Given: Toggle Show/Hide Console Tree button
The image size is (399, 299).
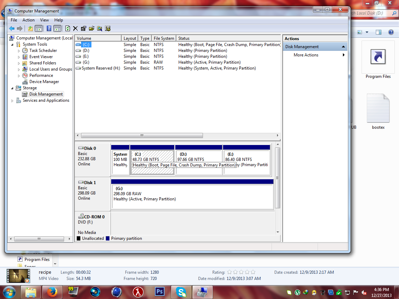Looking at the screenshot, I should pyautogui.click(x=39, y=28).
